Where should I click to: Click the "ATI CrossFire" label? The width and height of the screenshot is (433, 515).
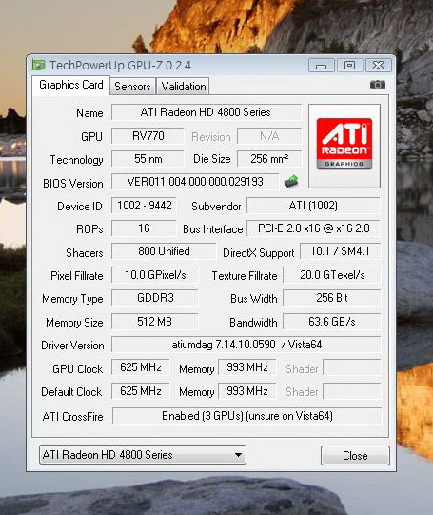coord(72,417)
